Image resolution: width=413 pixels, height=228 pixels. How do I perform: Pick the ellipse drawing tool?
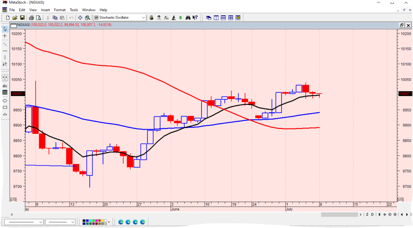click(x=5, y=100)
